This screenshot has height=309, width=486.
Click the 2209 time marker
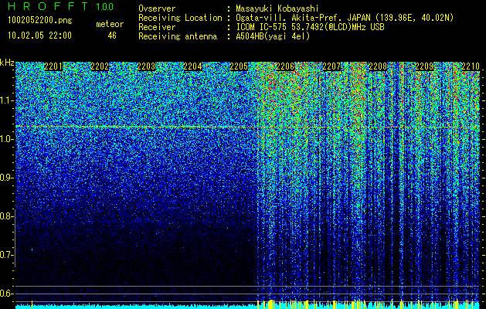(x=424, y=66)
